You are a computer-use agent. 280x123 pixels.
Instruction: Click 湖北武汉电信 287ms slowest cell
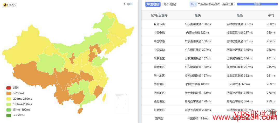click(240, 33)
